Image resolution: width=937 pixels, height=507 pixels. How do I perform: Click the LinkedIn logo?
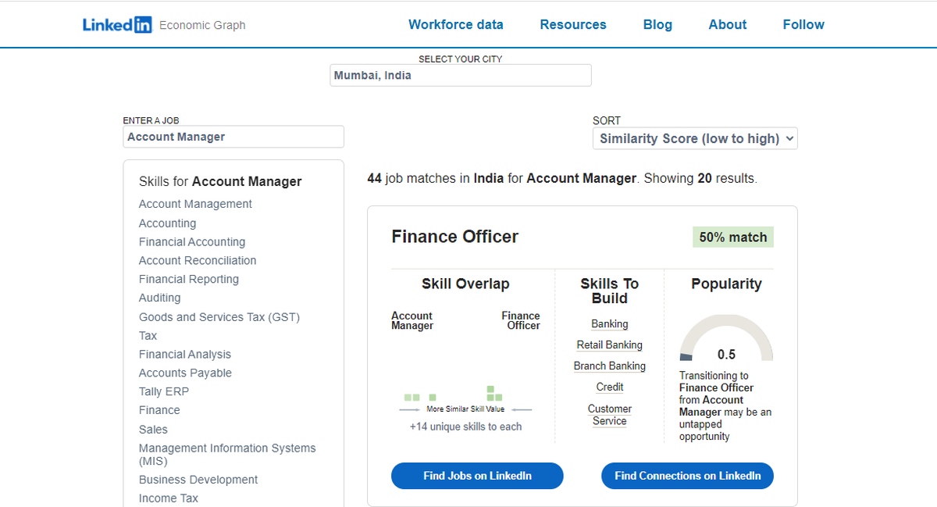tap(117, 24)
